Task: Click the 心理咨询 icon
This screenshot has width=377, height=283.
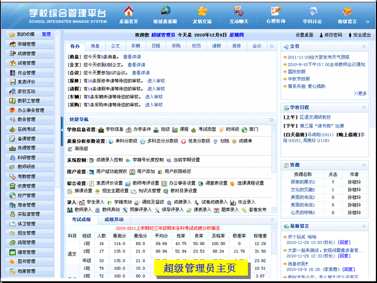Action: point(276,15)
